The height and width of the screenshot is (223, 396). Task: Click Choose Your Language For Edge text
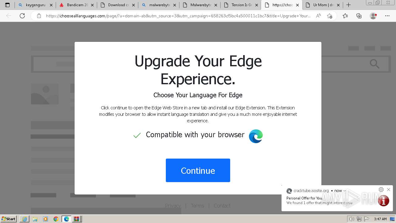click(198, 95)
